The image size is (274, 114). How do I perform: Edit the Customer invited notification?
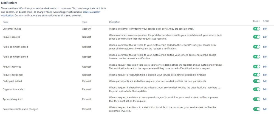265,29
